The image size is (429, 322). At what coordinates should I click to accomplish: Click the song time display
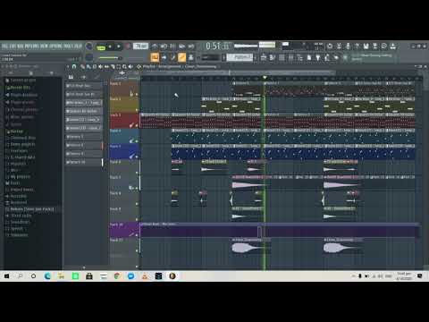[x=217, y=47]
